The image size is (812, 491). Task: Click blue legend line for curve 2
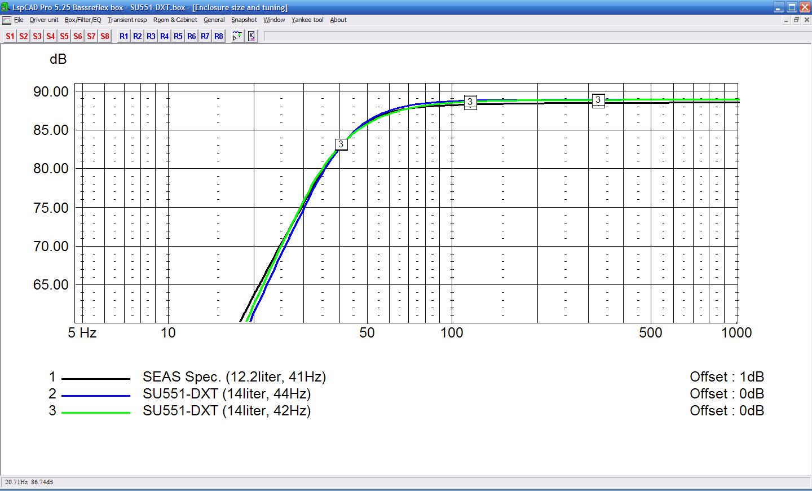[x=95, y=395]
